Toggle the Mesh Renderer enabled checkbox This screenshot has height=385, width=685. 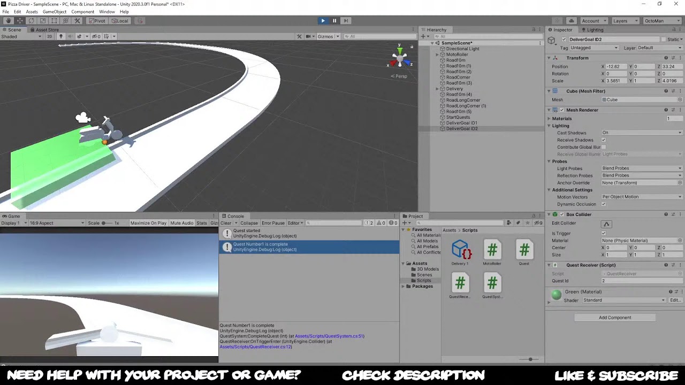(562, 110)
